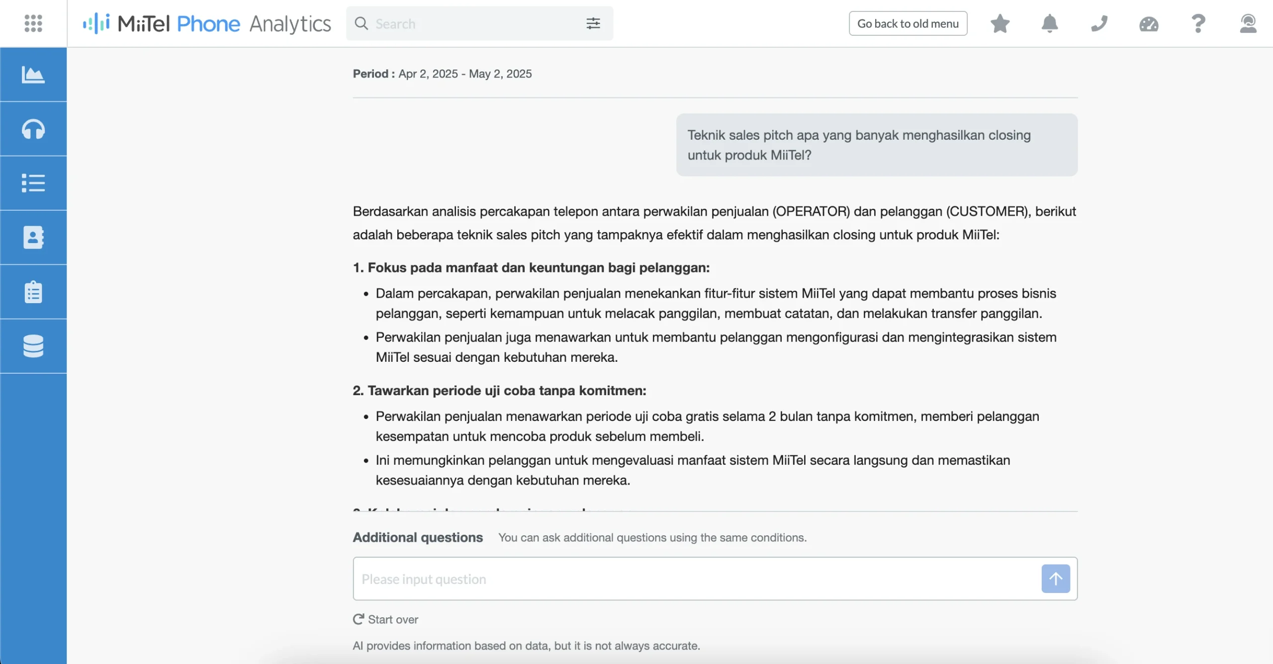1273x664 pixels.
Task: Click the dialer phone icon in header
Action: coord(1099,23)
